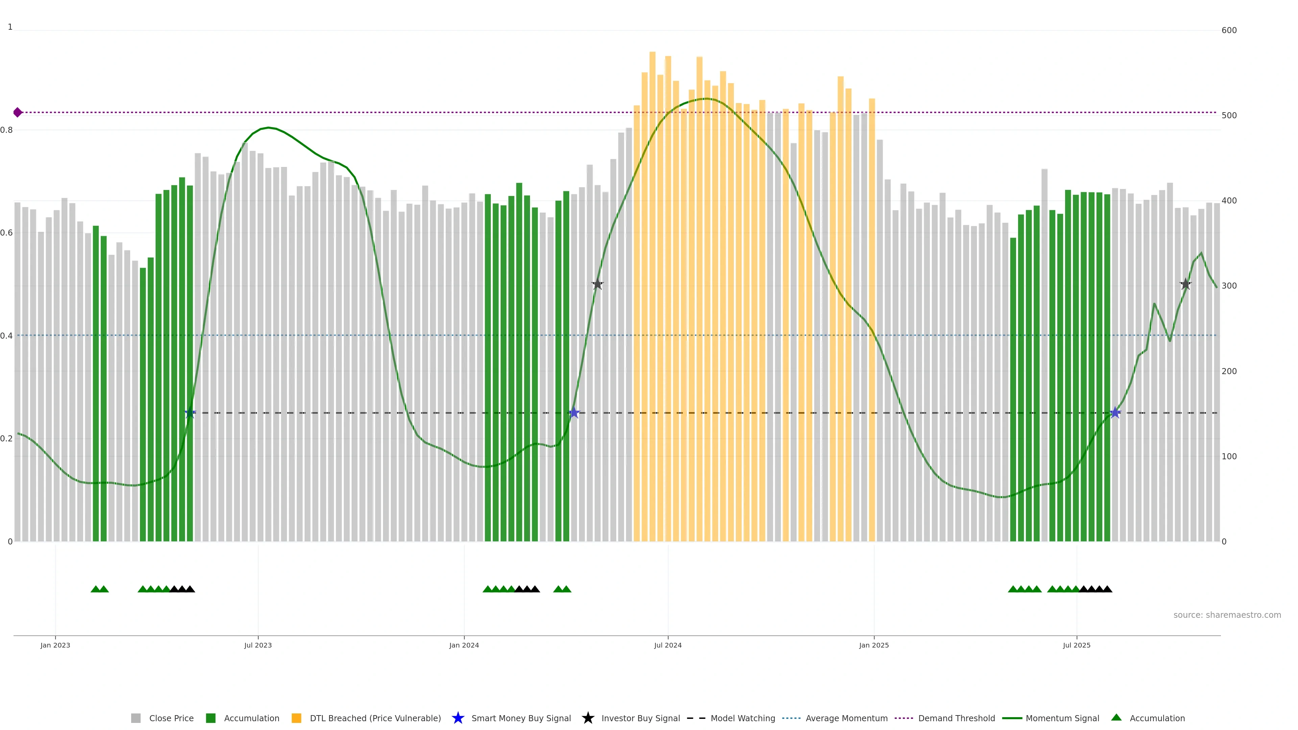
Task: Click the blue star Smart Money legend icon
Action: tap(458, 718)
